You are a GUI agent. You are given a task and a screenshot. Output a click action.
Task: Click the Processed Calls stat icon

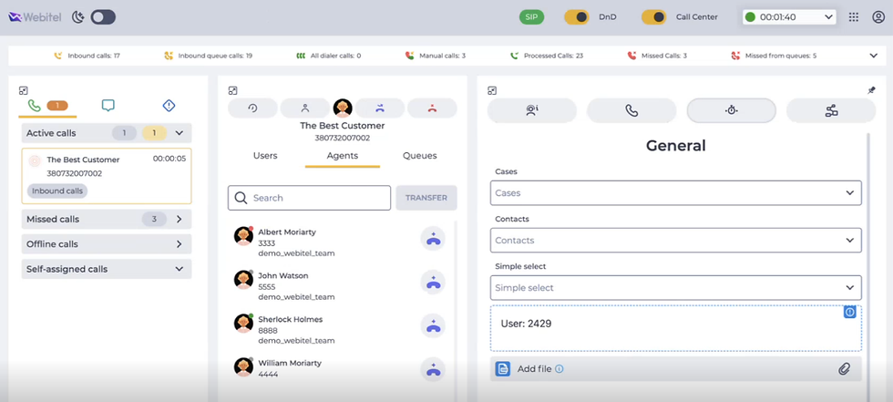pos(514,56)
